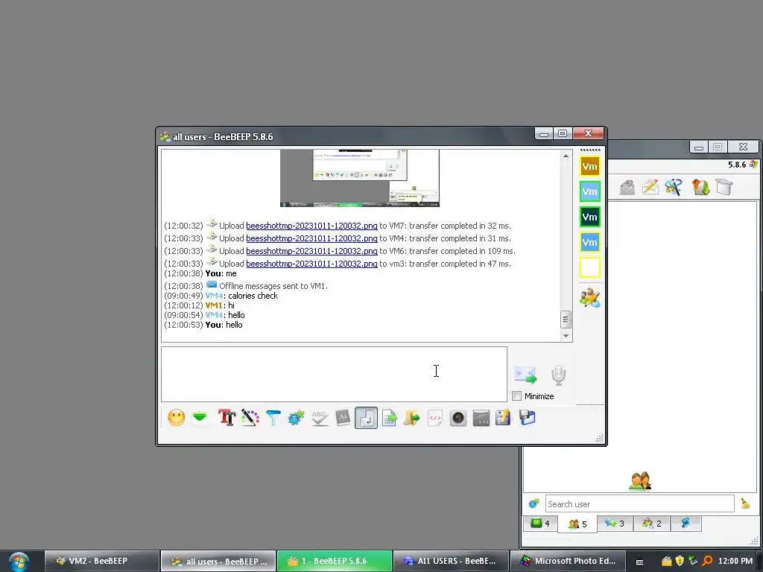Enable the Minimize checkbox

(517, 396)
